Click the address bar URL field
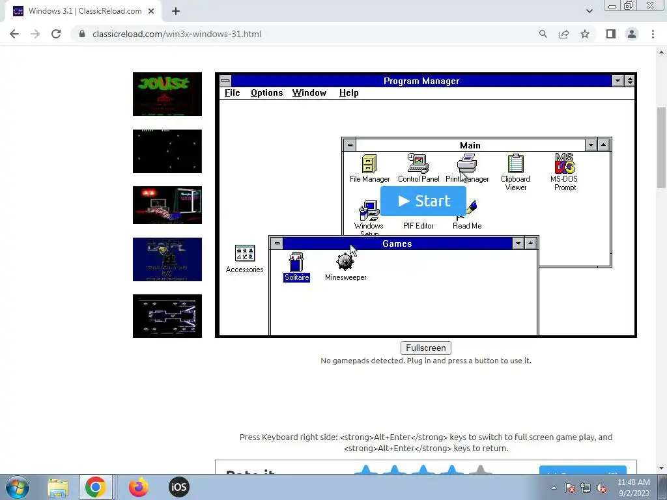The width and height of the screenshot is (667, 500). pos(306,34)
